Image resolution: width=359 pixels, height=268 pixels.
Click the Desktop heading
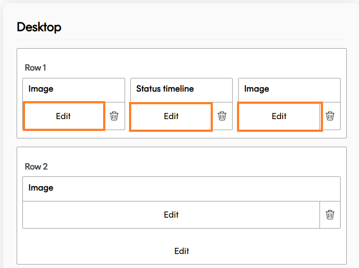pos(39,27)
